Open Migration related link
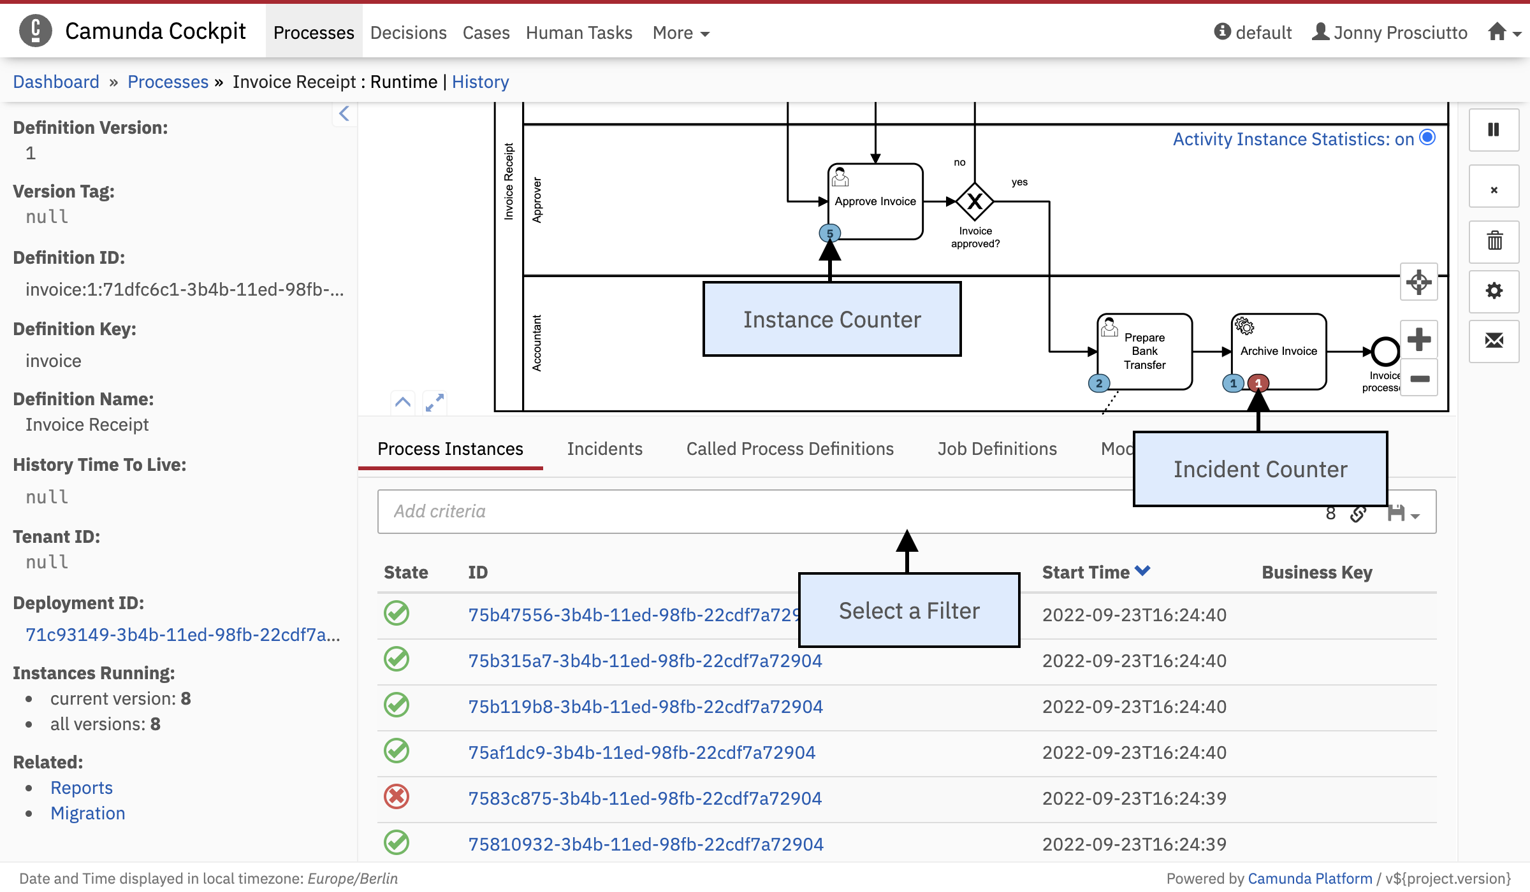Screen dimensions: 1530x892 pos(88,814)
